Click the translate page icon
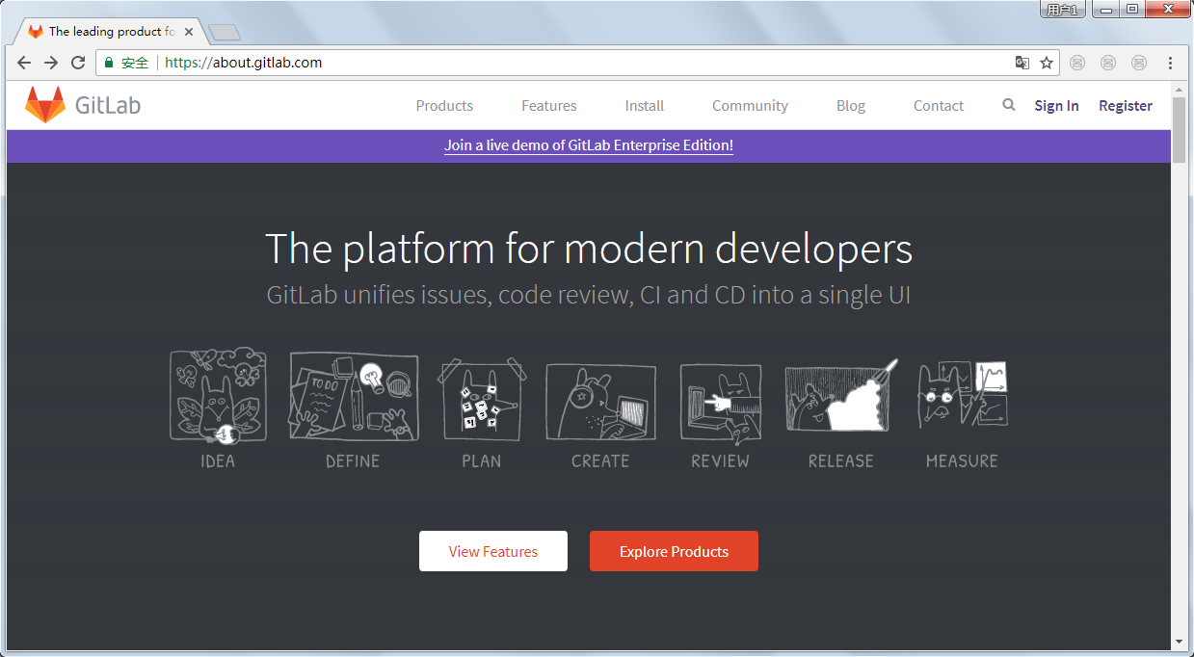The height and width of the screenshot is (657, 1194). 1022,63
